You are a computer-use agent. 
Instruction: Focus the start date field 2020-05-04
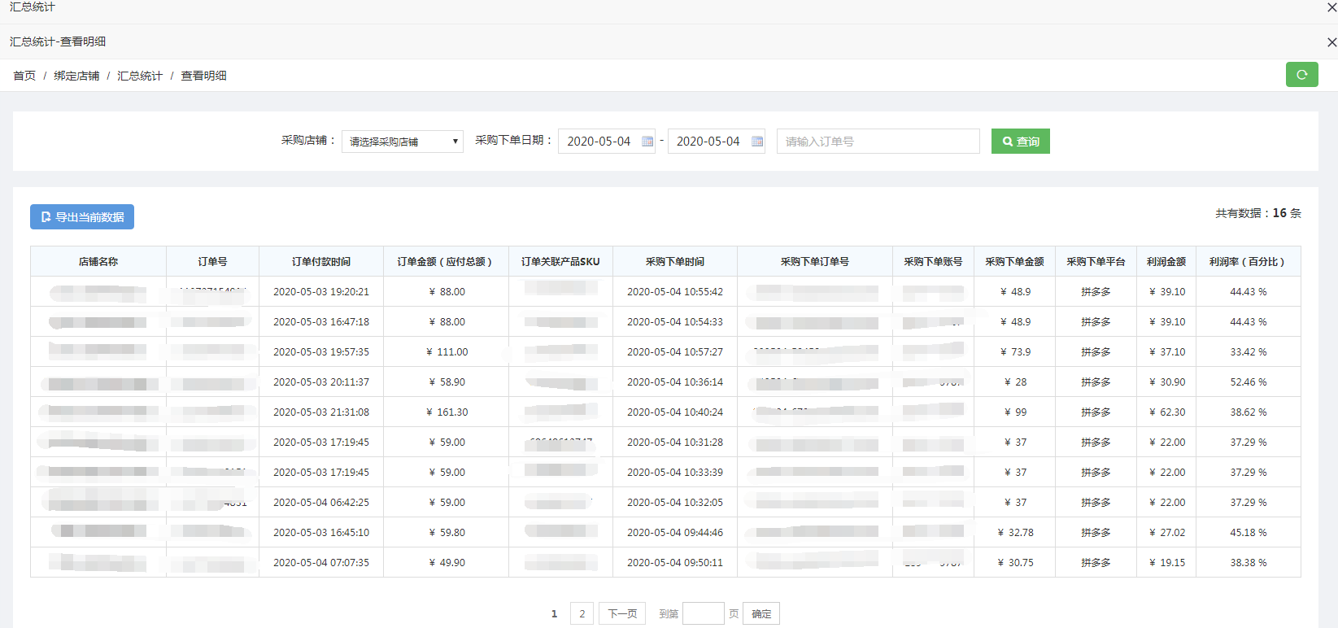(x=607, y=142)
